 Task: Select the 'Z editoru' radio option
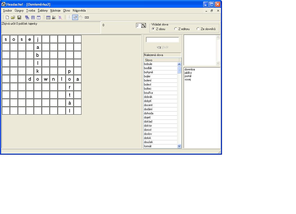coord(182,29)
